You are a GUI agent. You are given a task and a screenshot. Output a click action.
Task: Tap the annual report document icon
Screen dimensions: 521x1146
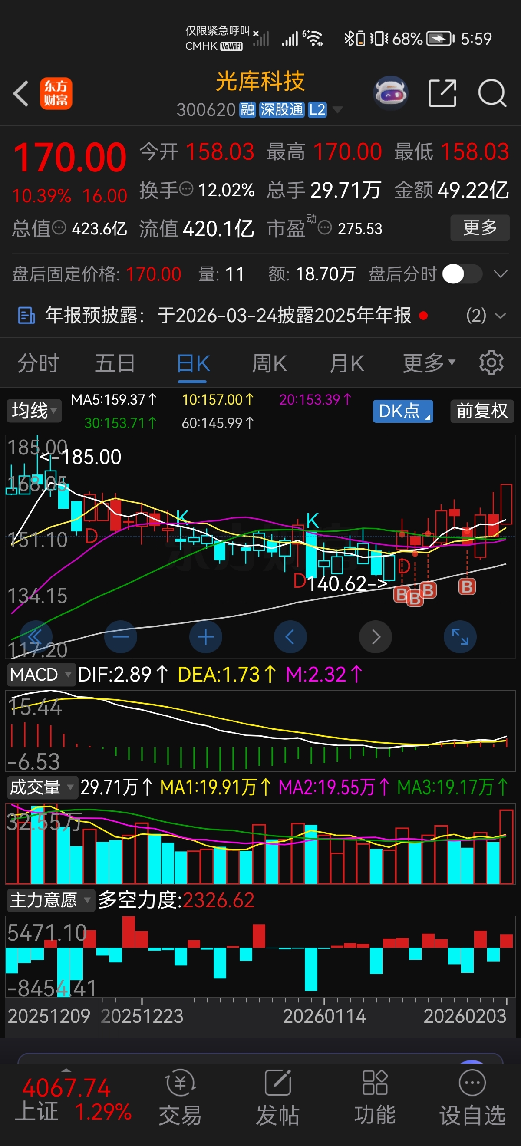point(26,316)
